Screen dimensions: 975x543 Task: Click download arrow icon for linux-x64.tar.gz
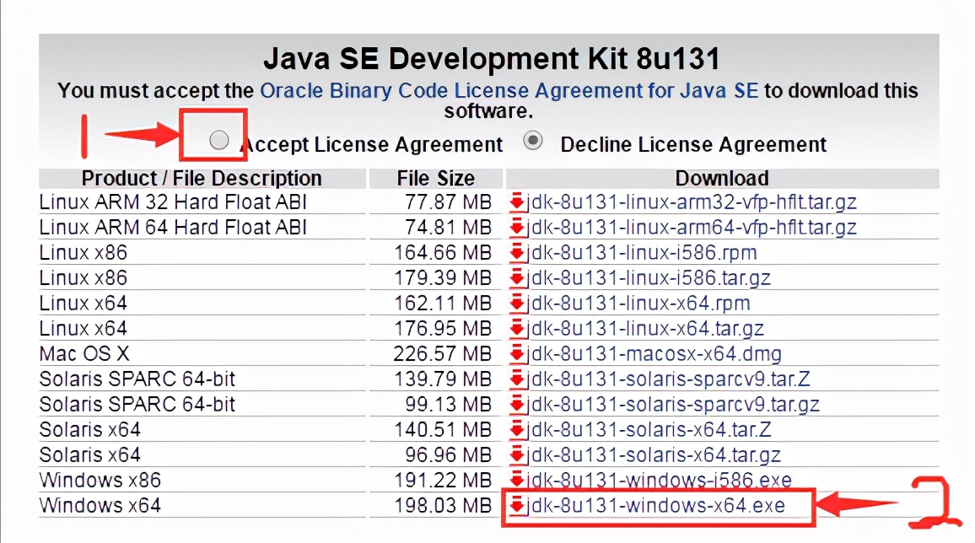click(x=517, y=328)
